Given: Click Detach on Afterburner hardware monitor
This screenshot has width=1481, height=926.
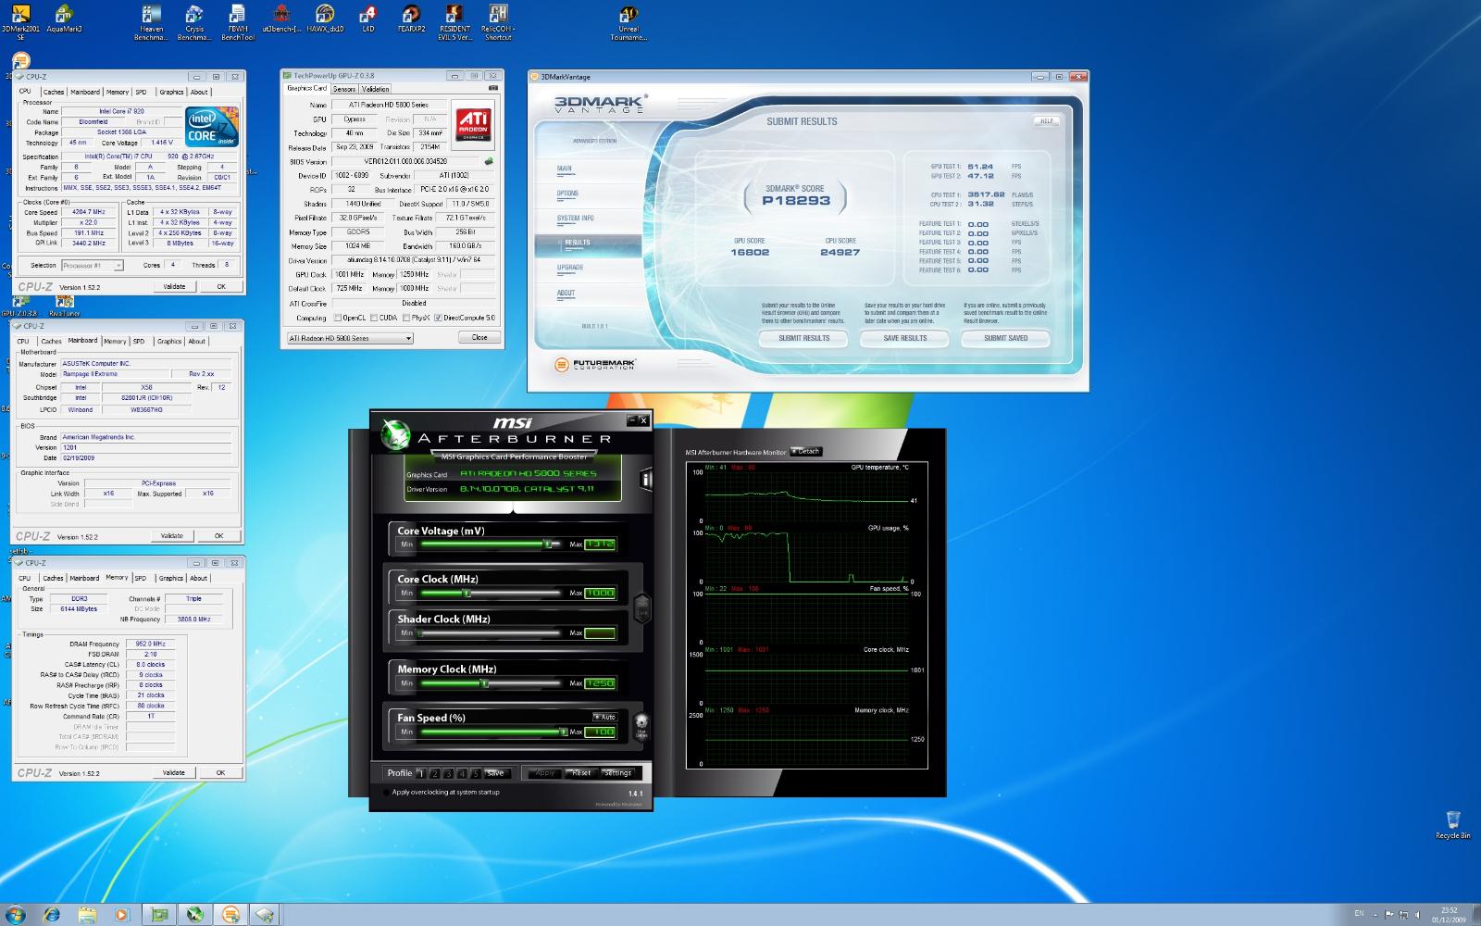Looking at the screenshot, I should [x=806, y=452].
